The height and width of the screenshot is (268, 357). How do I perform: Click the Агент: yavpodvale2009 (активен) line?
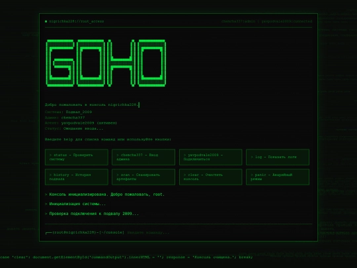[x=81, y=123]
